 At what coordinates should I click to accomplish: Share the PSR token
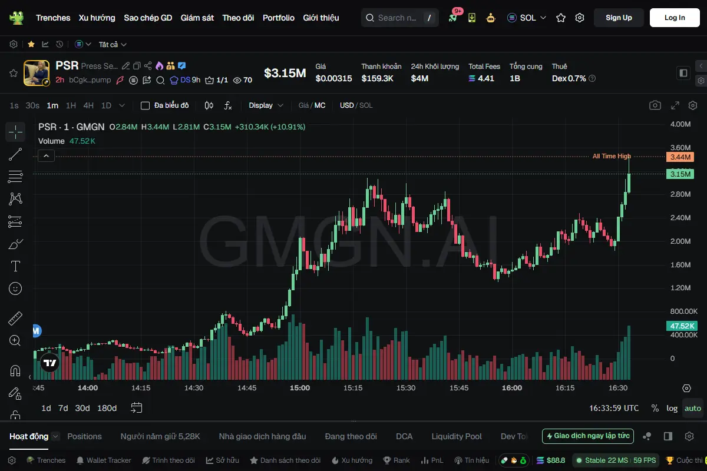tap(148, 66)
